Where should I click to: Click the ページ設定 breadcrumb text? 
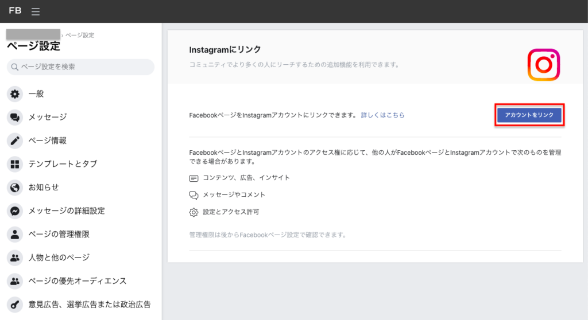click(x=80, y=35)
